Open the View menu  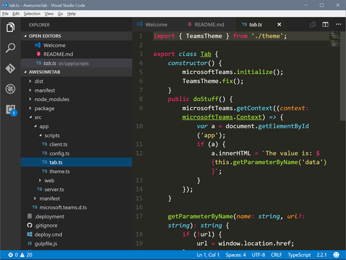click(x=49, y=14)
